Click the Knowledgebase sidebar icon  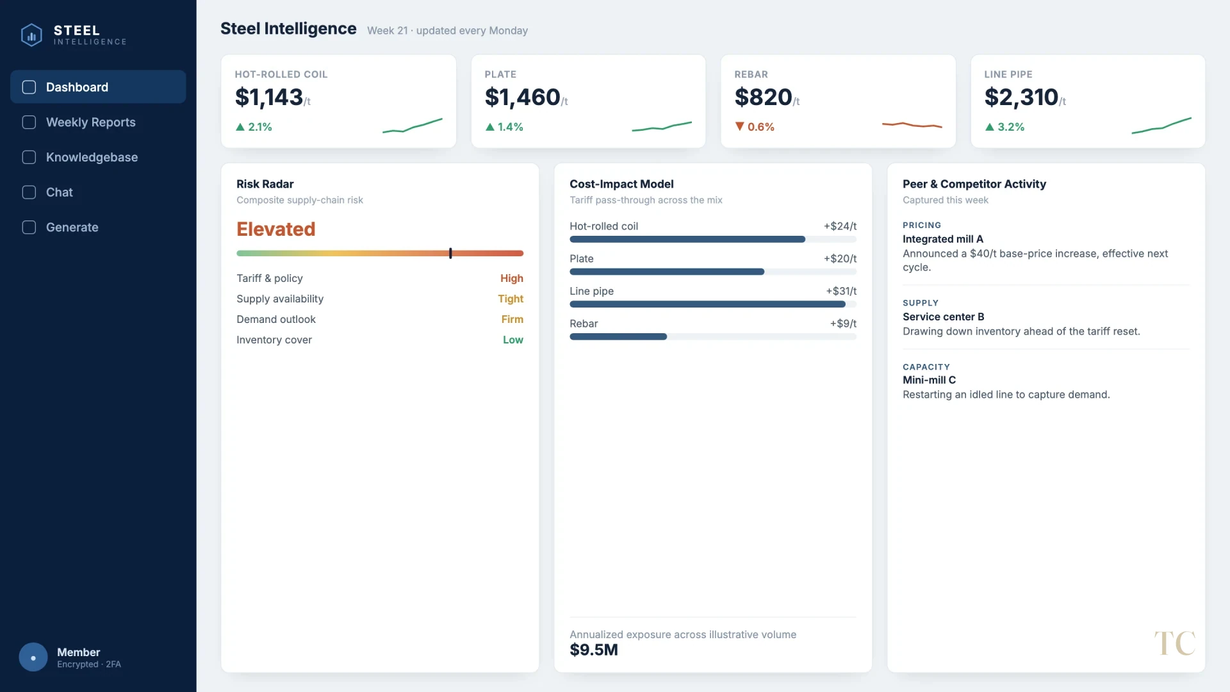[x=29, y=157]
